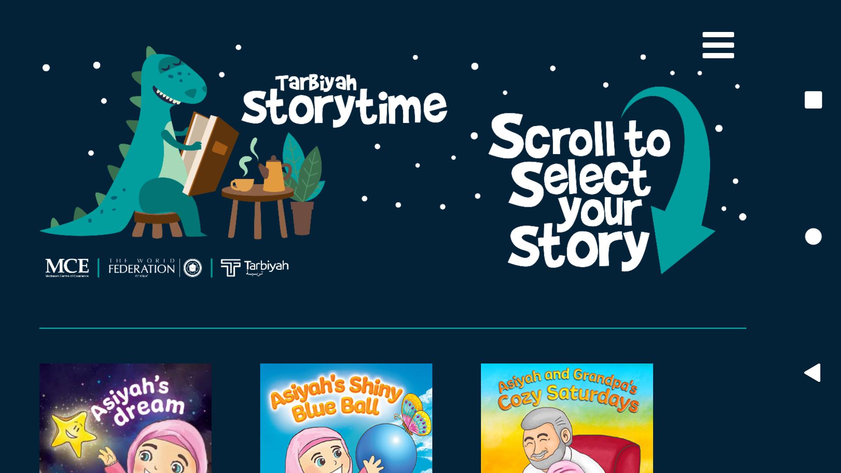The height and width of the screenshot is (473, 841).
Task: Click the Tarbiyah logo at bottom of banner
Action: coord(254,268)
